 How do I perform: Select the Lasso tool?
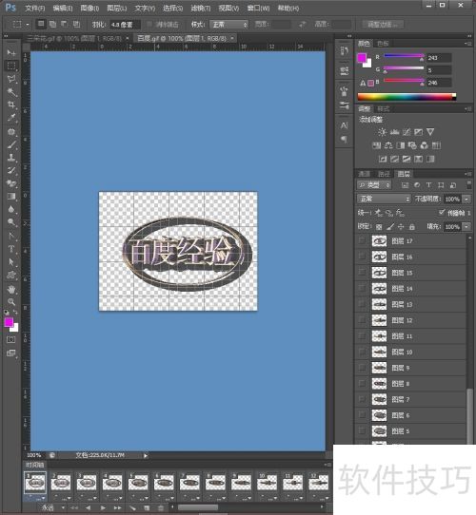tap(11, 79)
